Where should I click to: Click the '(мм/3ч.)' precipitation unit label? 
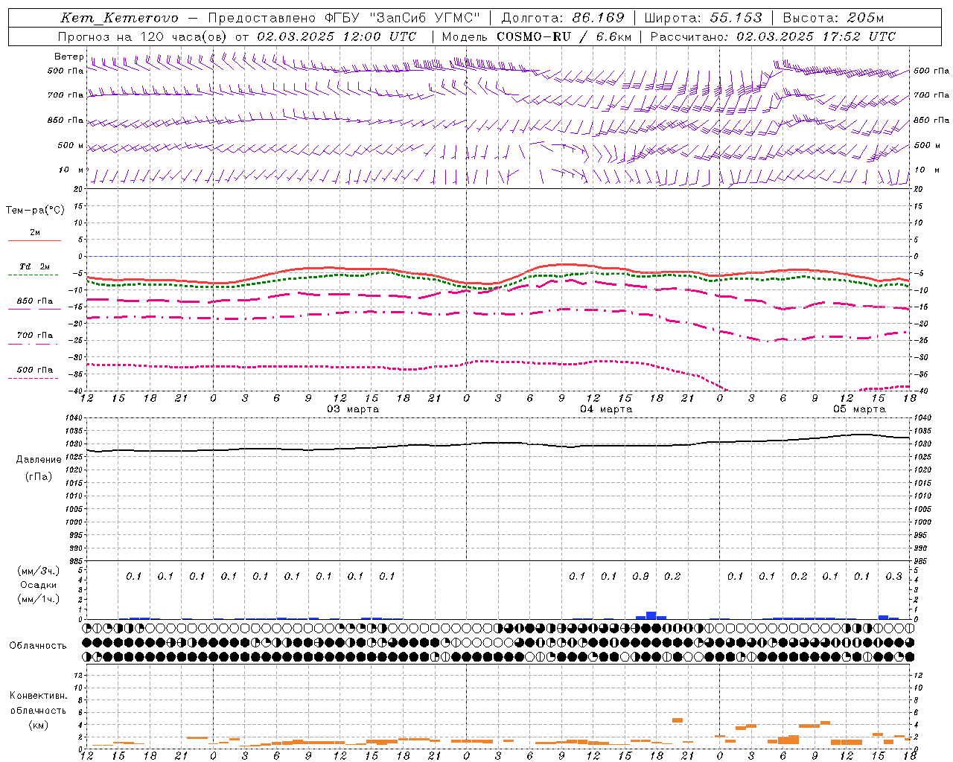tap(39, 571)
